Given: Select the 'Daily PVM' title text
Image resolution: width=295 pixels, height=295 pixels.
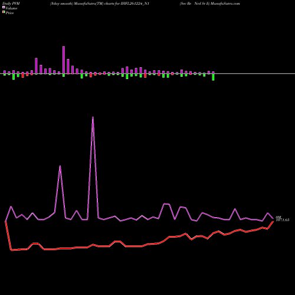Looking at the screenshot, I should click(11, 4).
